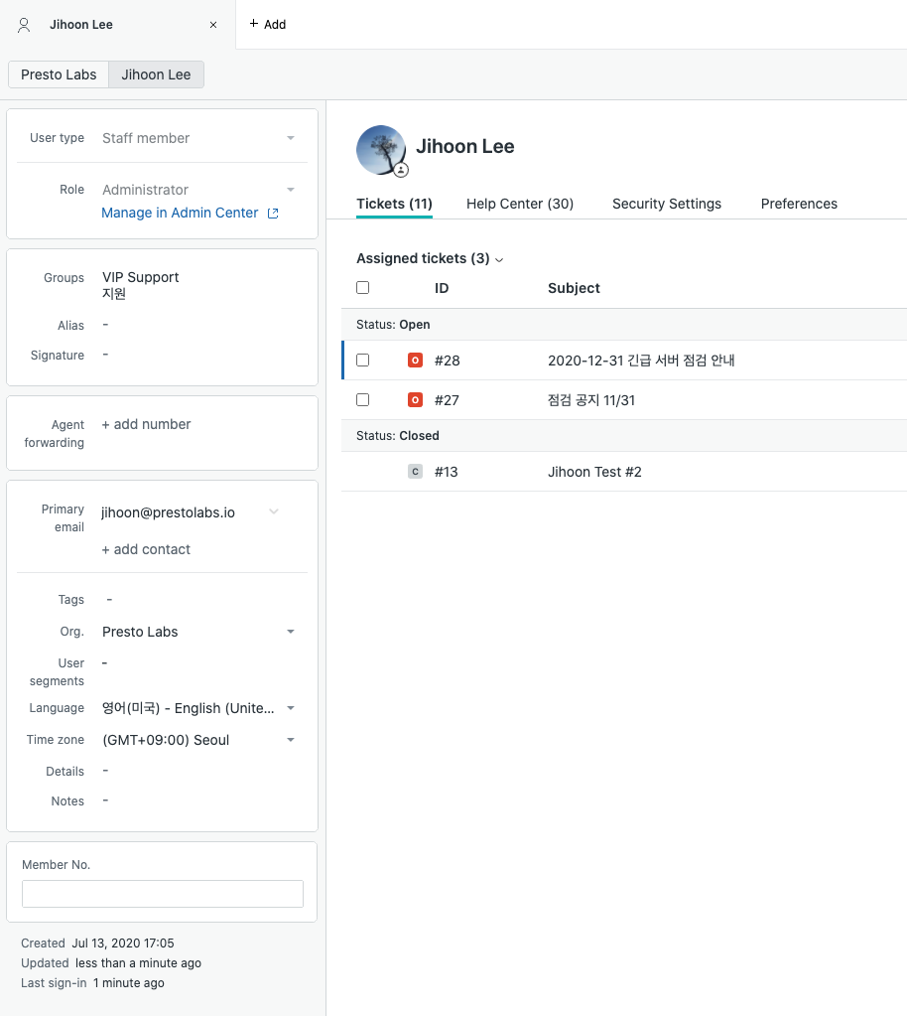The height and width of the screenshot is (1016, 907).
Task: Click Jihoon Lee's profile avatar photo
Action: [380, 150]
